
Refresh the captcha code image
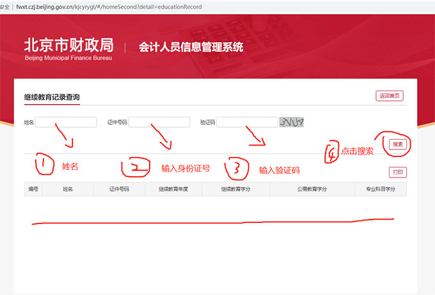pos(291,122)
